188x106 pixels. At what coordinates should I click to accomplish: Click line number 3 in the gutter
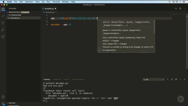(47, 21)
